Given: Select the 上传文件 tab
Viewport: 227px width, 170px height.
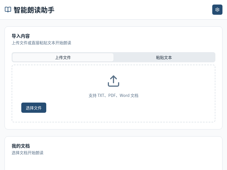Looking at the screenshot, I should (x=63, y=57).
